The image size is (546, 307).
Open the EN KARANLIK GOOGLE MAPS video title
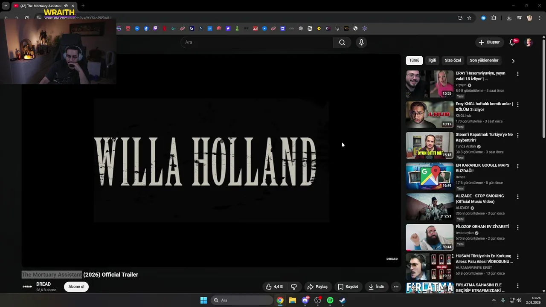tap(482, 168)
